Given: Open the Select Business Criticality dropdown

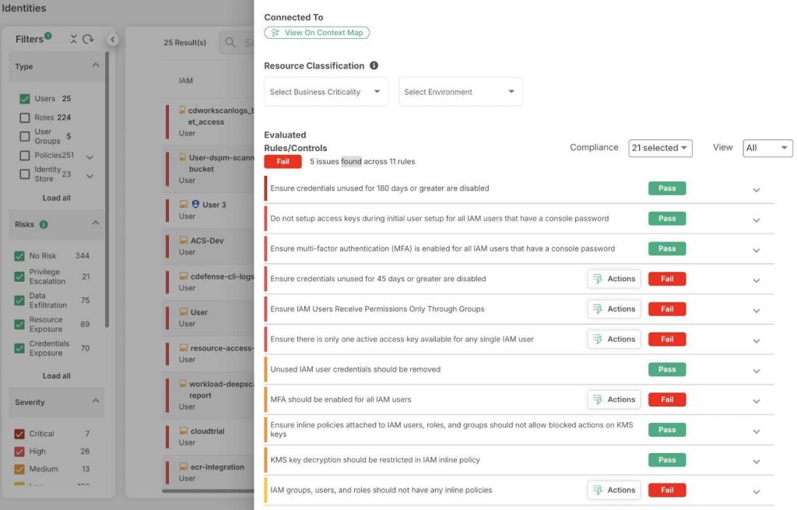Looking at the screenshot, I should 325,92.
